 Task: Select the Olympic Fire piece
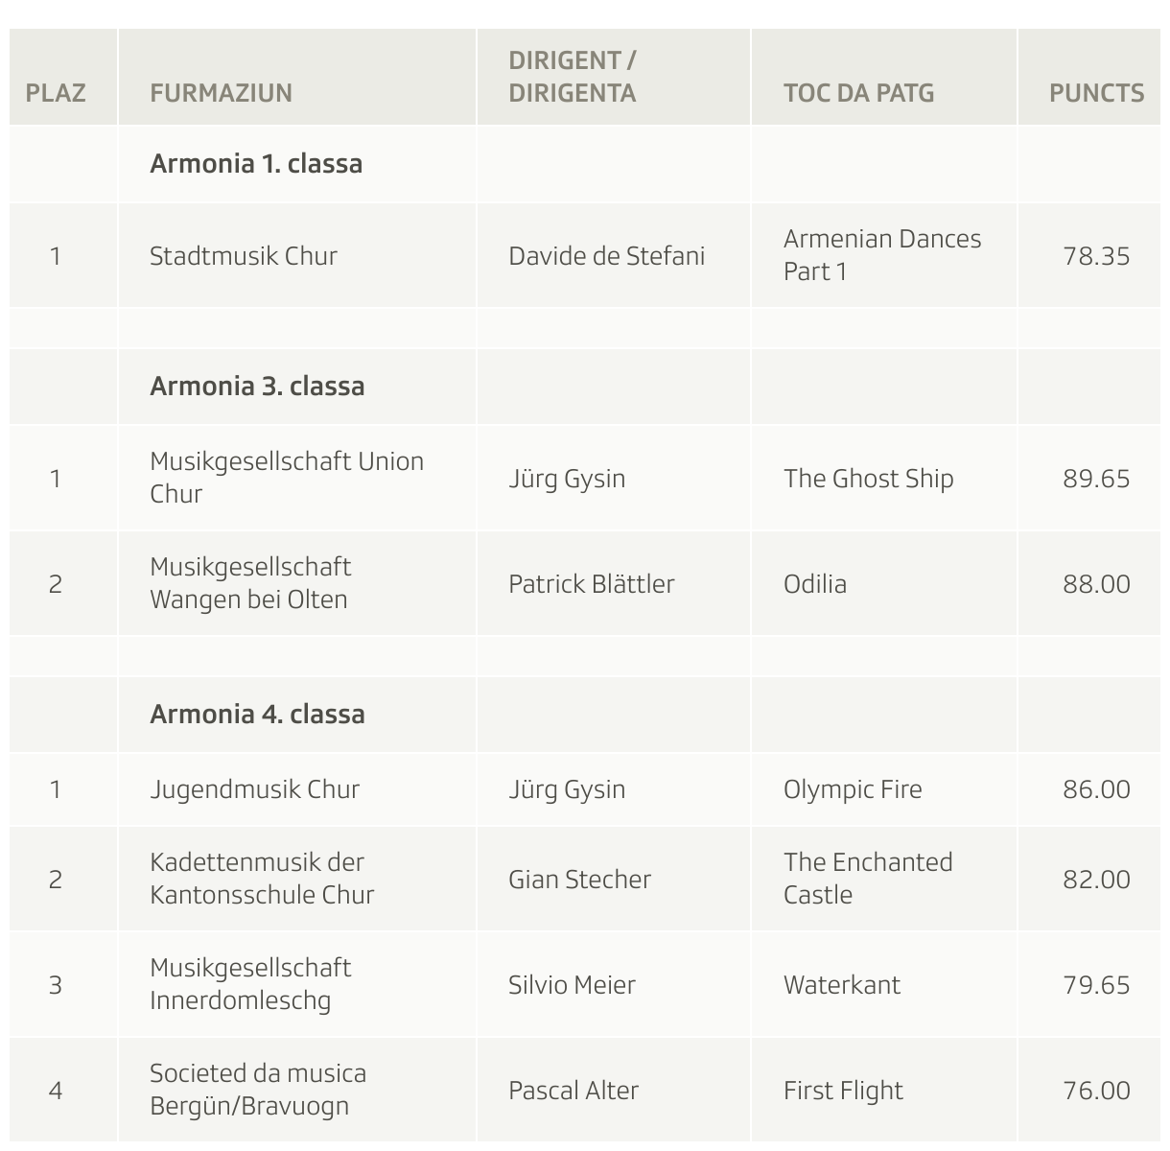[x=853, y=789]
